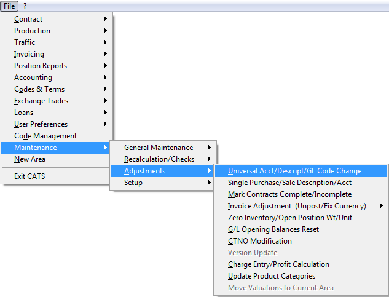
Task: Expand General Maintenance submenu
Action: pos(162,148)
